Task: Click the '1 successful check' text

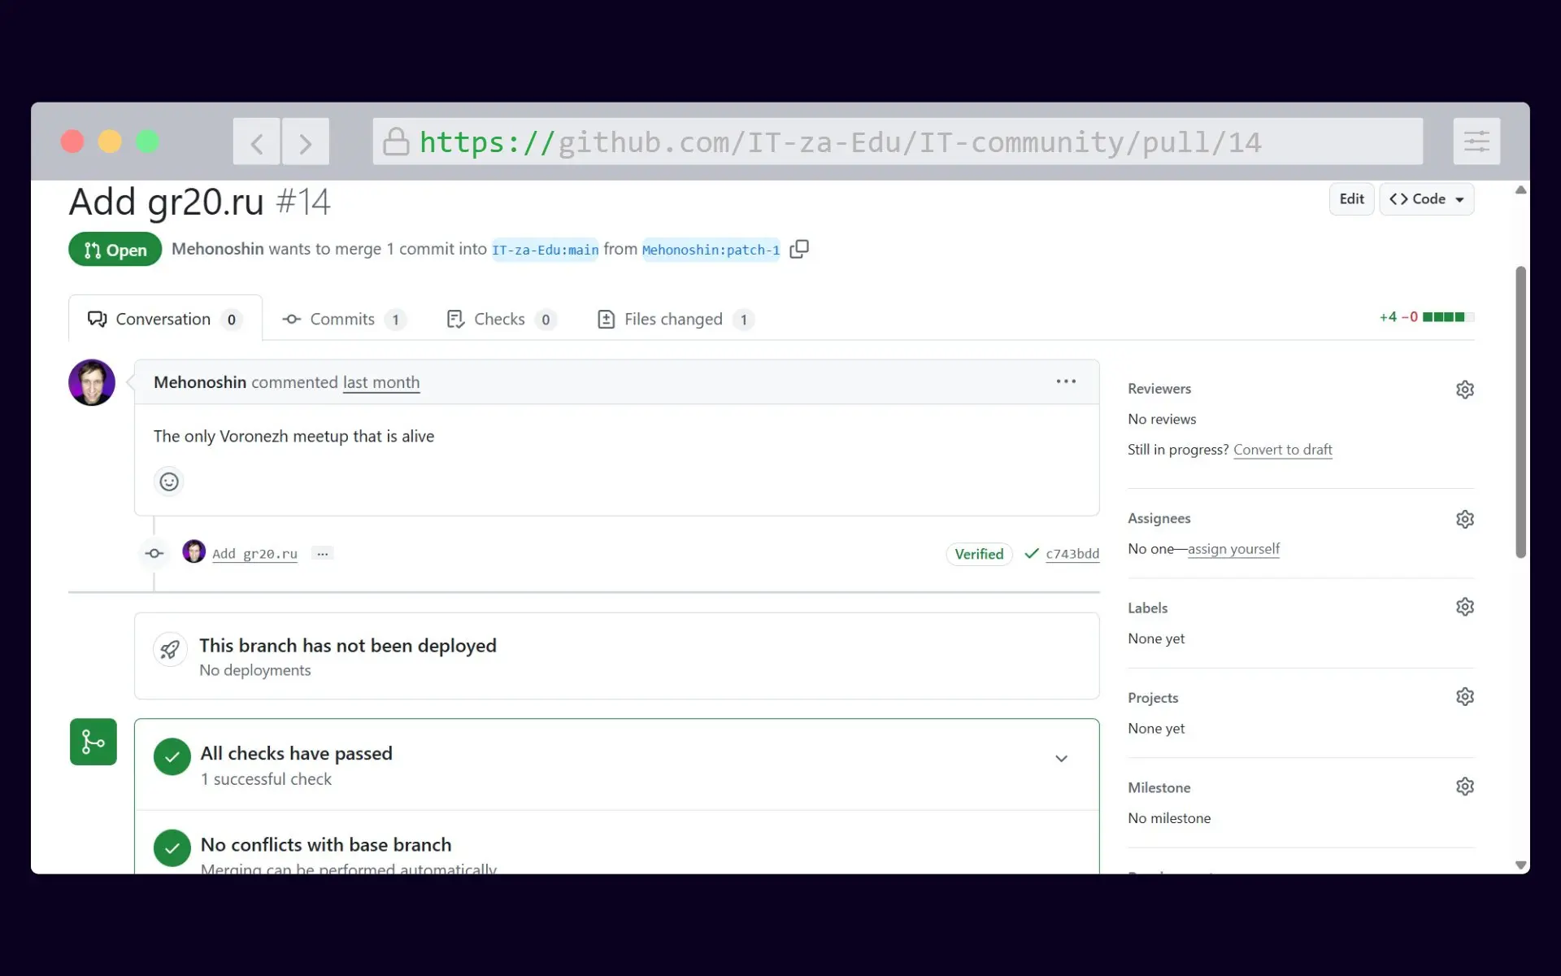Action: click(266, 779)
